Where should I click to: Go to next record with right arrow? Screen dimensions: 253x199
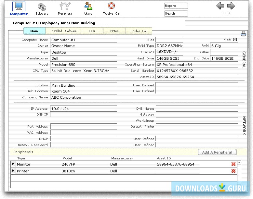coord(231,6)
